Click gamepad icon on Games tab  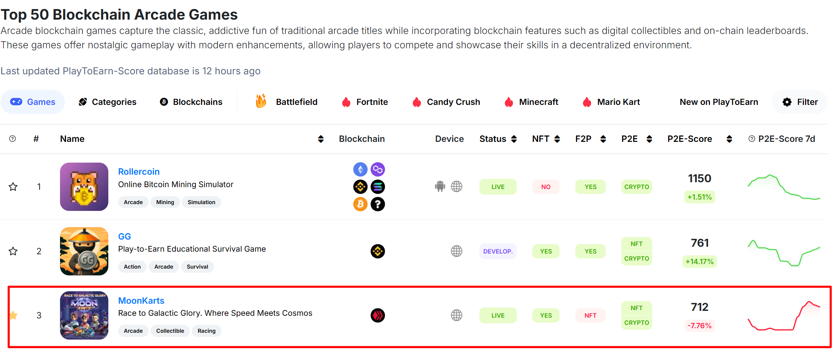(16, 102)
